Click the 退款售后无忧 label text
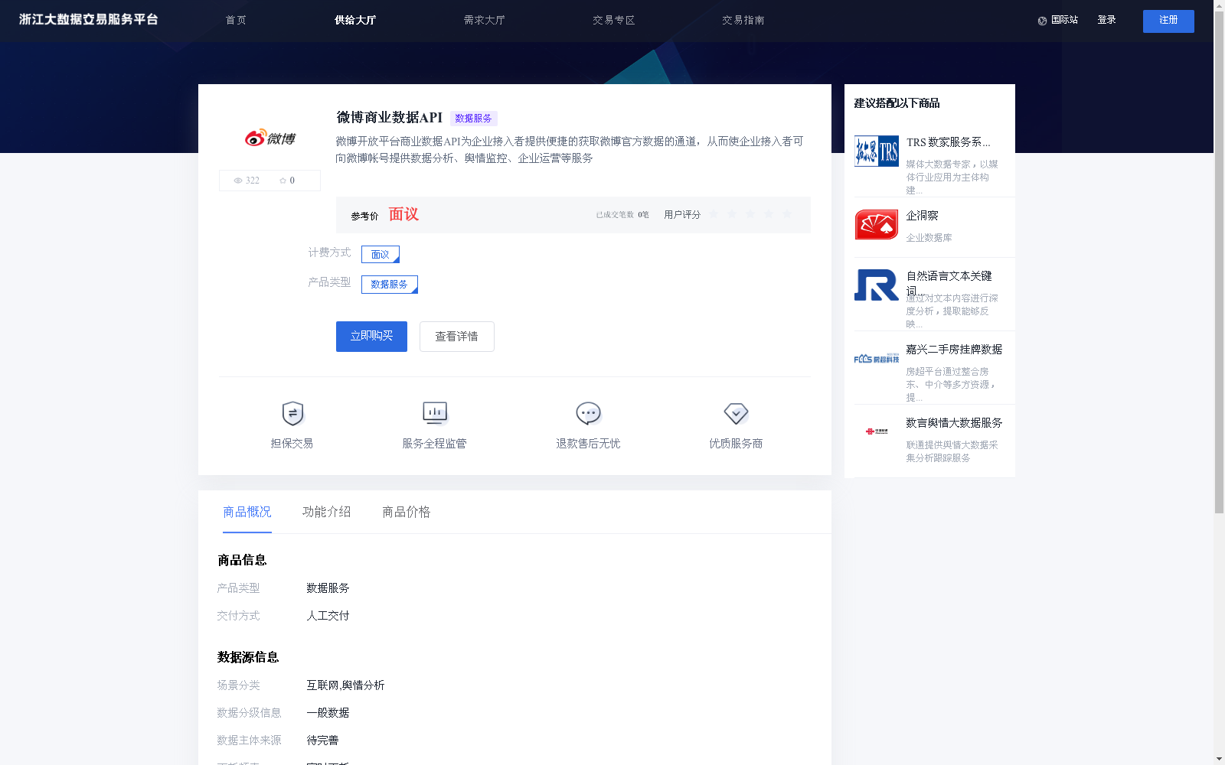1225x765 pixels. coord(588,444)
